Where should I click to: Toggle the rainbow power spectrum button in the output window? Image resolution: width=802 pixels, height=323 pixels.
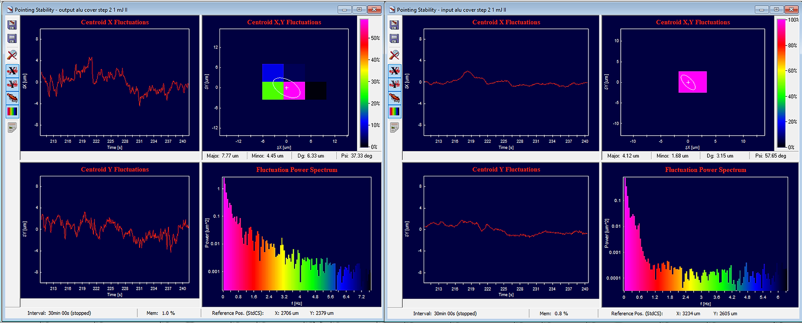(x=12, y=112)
